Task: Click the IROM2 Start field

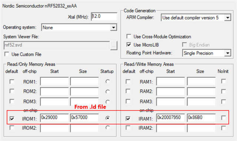Action: (x=54, y=128)
